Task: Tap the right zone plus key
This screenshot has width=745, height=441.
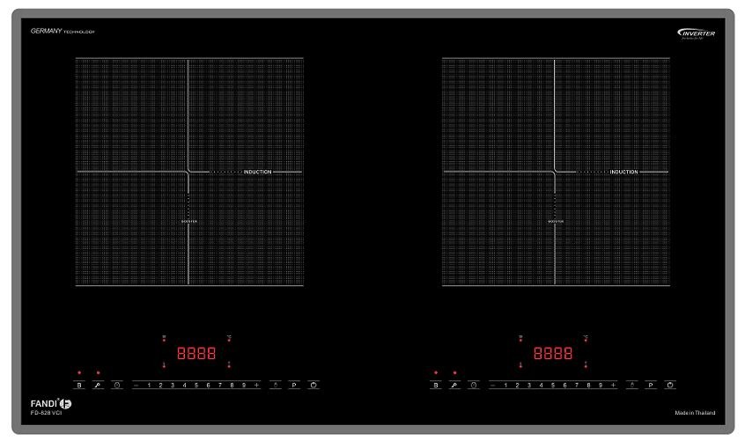Action: [614, 386]
